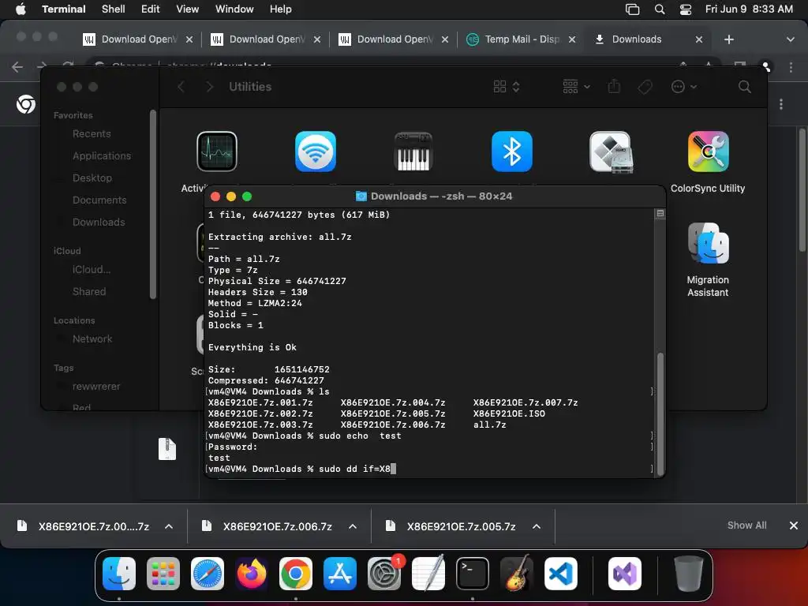Click the date and time in menu bar

click(750, 9)
